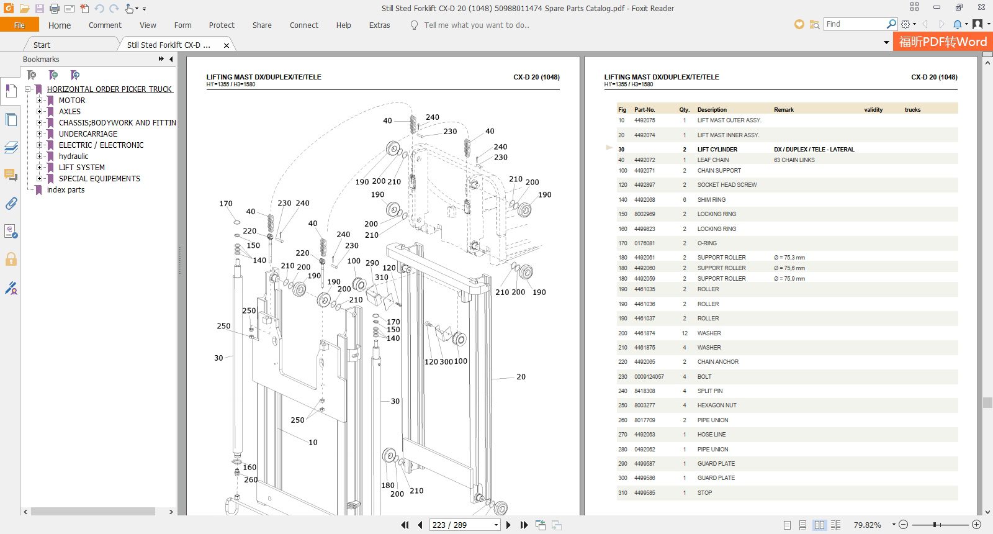Viewport: 993px width, 534px height.
Task: Jump to the last page
Action: pyautogui.click(x=524, y=525)
